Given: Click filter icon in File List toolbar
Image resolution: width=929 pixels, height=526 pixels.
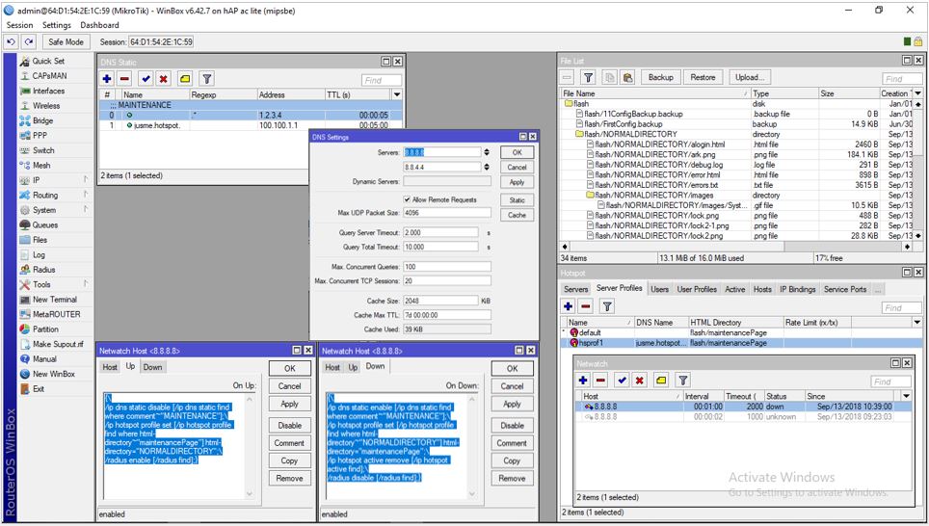Looking at the screenshot, I should (x=588, y=78).
